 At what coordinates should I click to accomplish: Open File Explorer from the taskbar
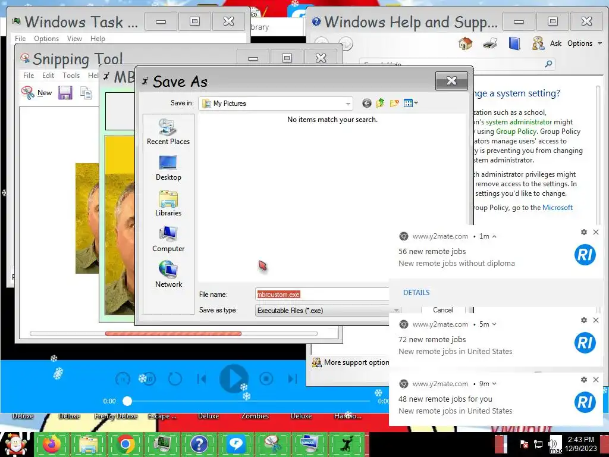88,444
